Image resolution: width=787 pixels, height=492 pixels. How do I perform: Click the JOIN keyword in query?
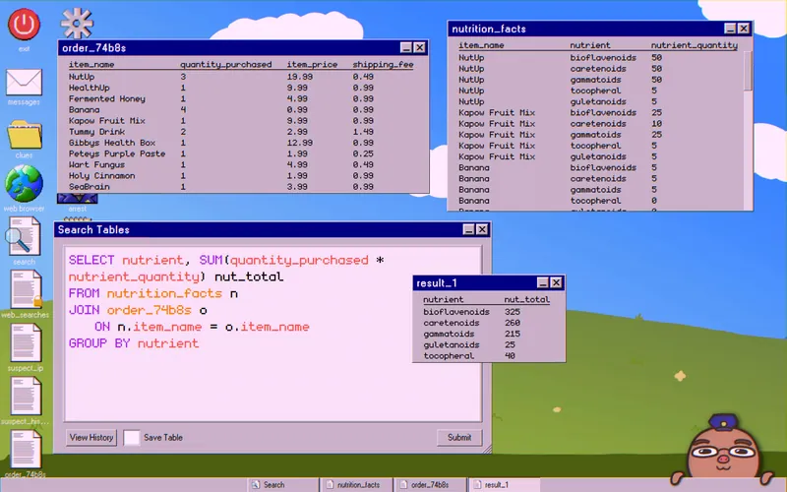point(84,310)
